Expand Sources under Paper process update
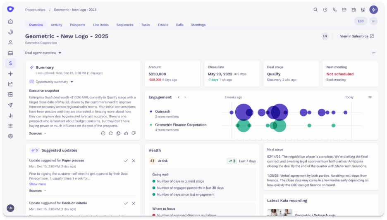The image size is (387, 220). pos(38,191)
